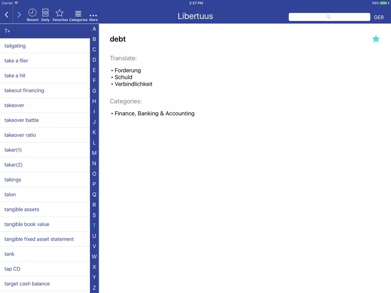This screenshot has height=293, width=391.
Task: Jump to letter R in index
Action: point(94,205)
